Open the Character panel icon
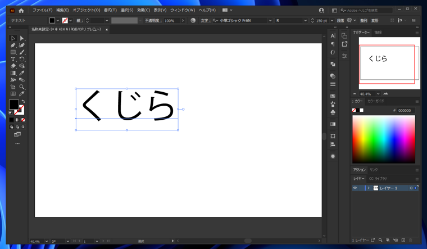This screenshot has height=249, width=427. coord(333,36)
